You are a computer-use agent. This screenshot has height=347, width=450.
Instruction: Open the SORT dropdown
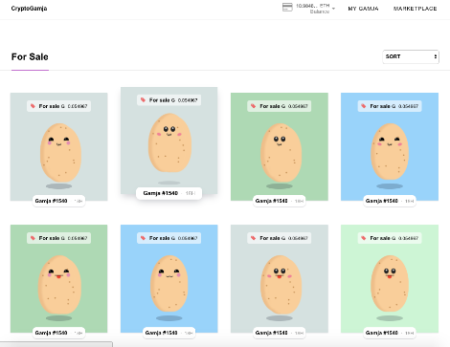[411, 56]
